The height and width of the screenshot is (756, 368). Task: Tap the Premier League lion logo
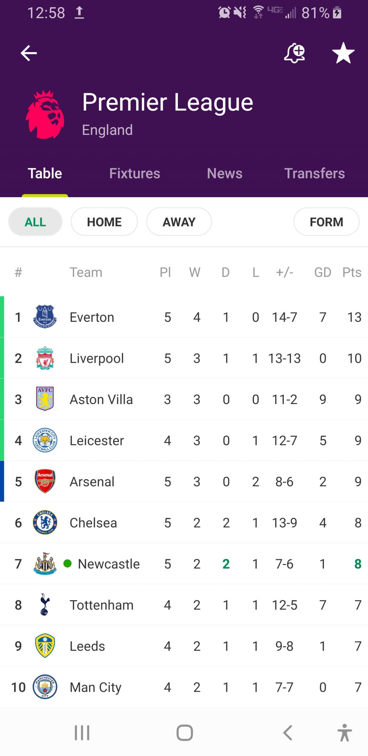[x=45, y=115]
